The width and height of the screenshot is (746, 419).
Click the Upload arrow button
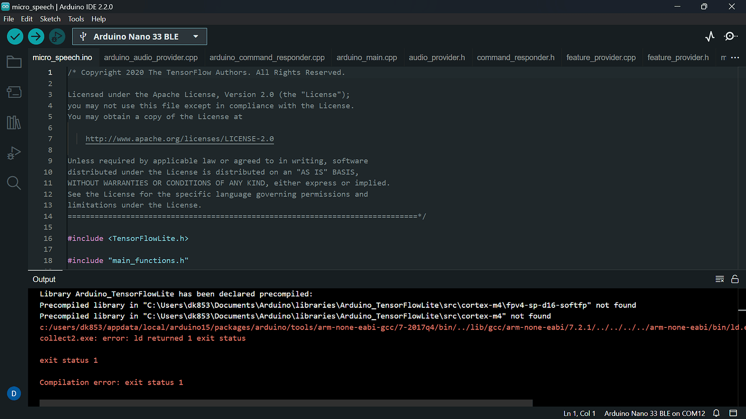tap(36, 37)
